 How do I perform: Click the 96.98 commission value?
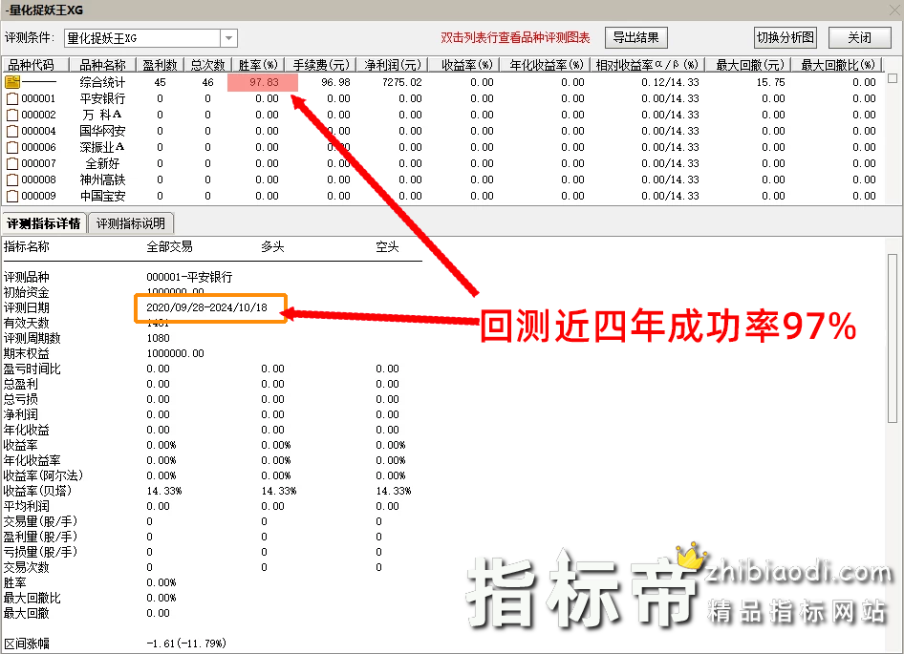tap(335, 82)
